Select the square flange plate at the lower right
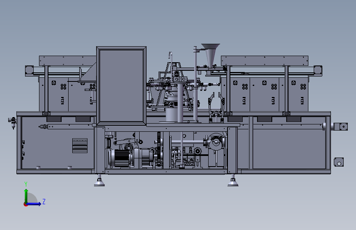 pos(339,162)
